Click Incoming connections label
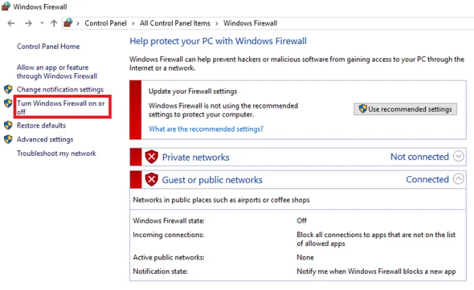Viewport: 474px width, 290px height. (168, 235)
